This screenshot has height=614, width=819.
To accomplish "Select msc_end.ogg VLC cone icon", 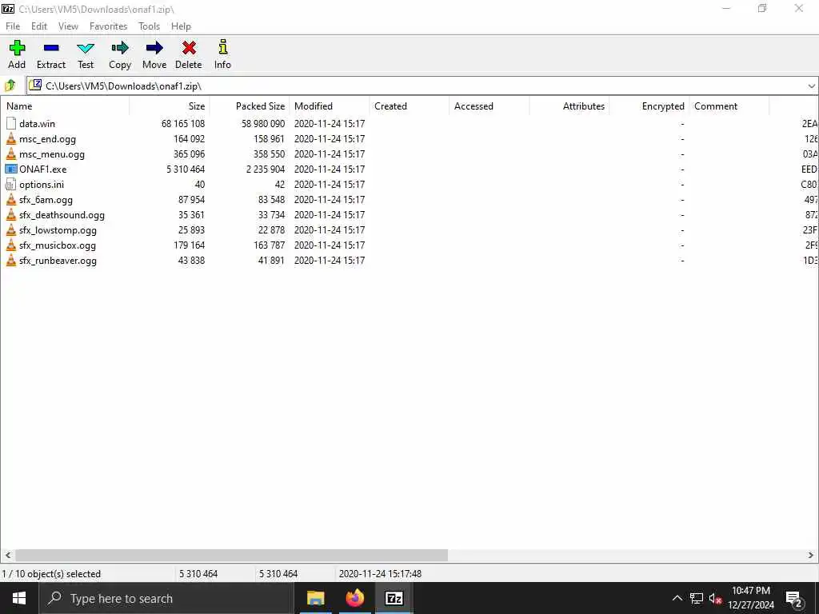I will click(11, 139).
